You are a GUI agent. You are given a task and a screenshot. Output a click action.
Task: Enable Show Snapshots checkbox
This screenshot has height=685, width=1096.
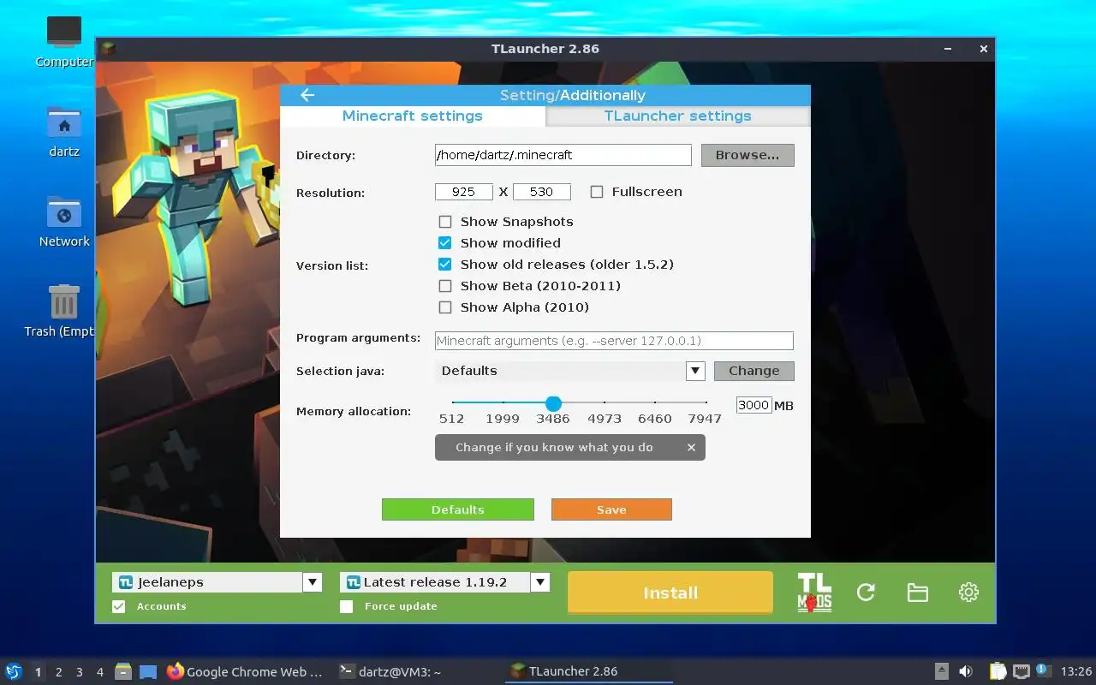pyautogui.click(x=445, y=222)
